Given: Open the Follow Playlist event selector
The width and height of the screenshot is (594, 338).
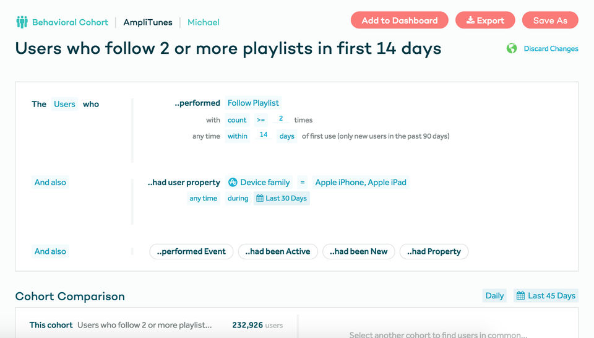Looking at the screenshot, I should coord(253,103).
